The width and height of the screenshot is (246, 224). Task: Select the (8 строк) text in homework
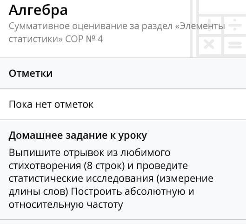tap(104, 166)
